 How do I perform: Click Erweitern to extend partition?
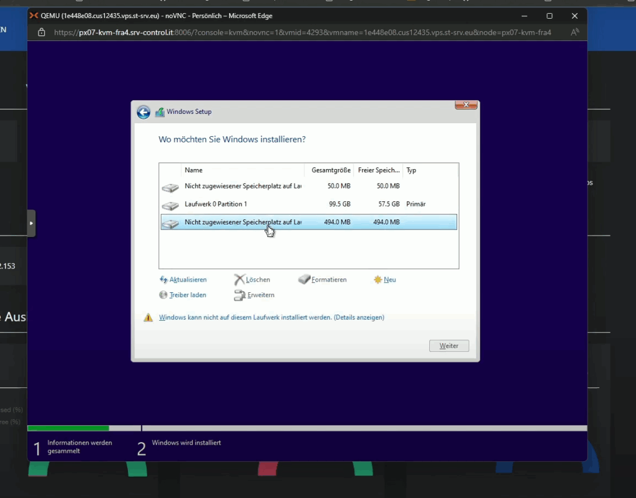point(261,295)
